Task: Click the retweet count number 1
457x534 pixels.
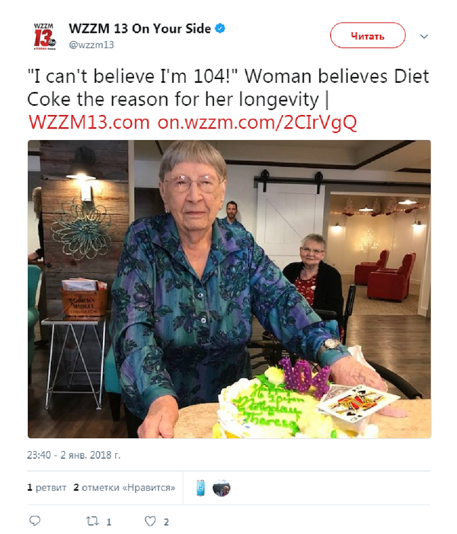Action: (x=108, y=522)
